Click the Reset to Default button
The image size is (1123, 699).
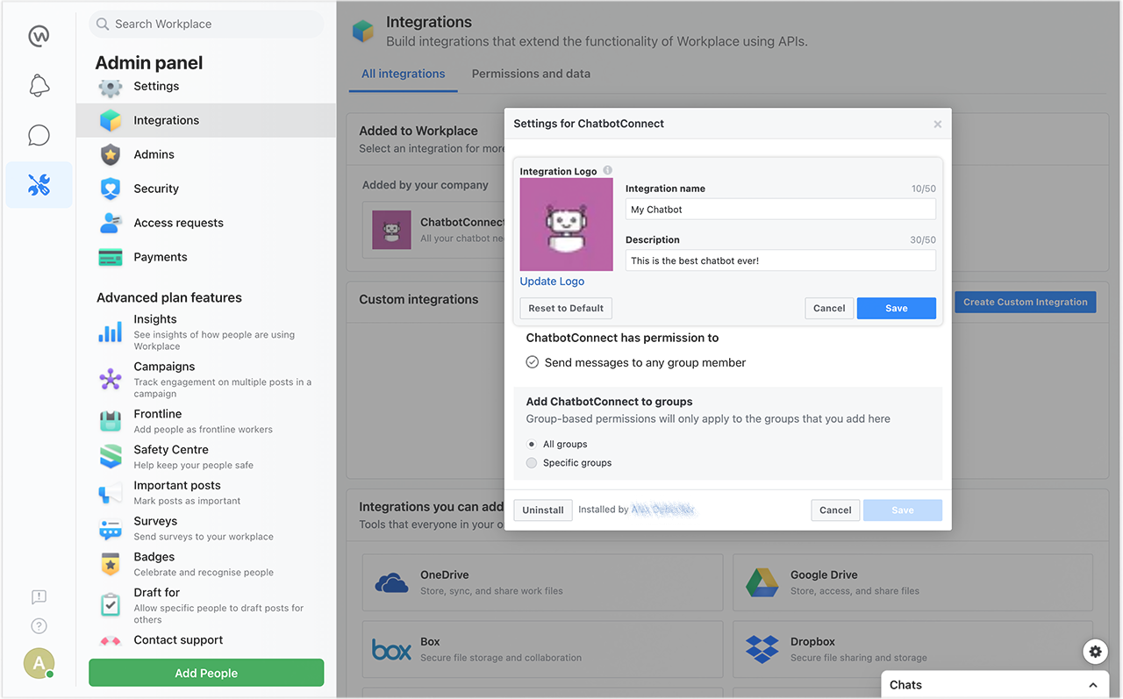pyautogui.click(x=566, y=308)
